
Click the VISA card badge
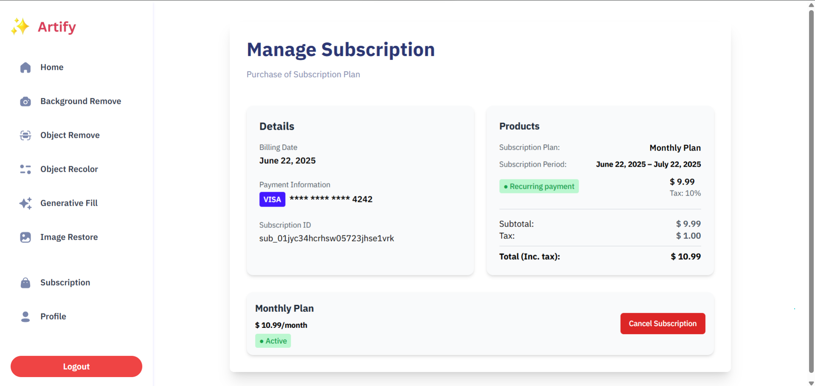(272, 199)
